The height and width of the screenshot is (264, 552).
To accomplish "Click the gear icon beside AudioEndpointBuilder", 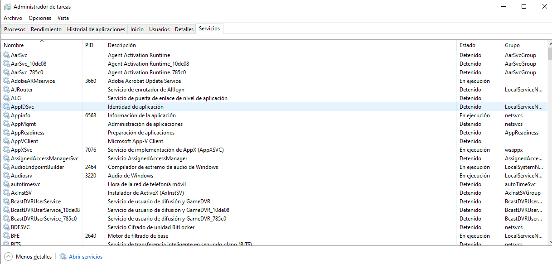I will pyautogui.click(x=6, y=167).
